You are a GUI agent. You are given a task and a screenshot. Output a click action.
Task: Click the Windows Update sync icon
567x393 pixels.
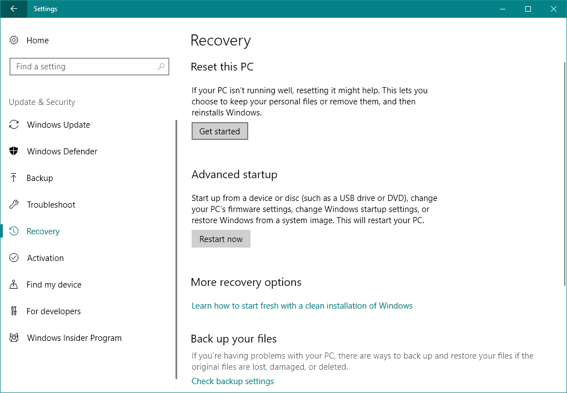tap(14, 125)
